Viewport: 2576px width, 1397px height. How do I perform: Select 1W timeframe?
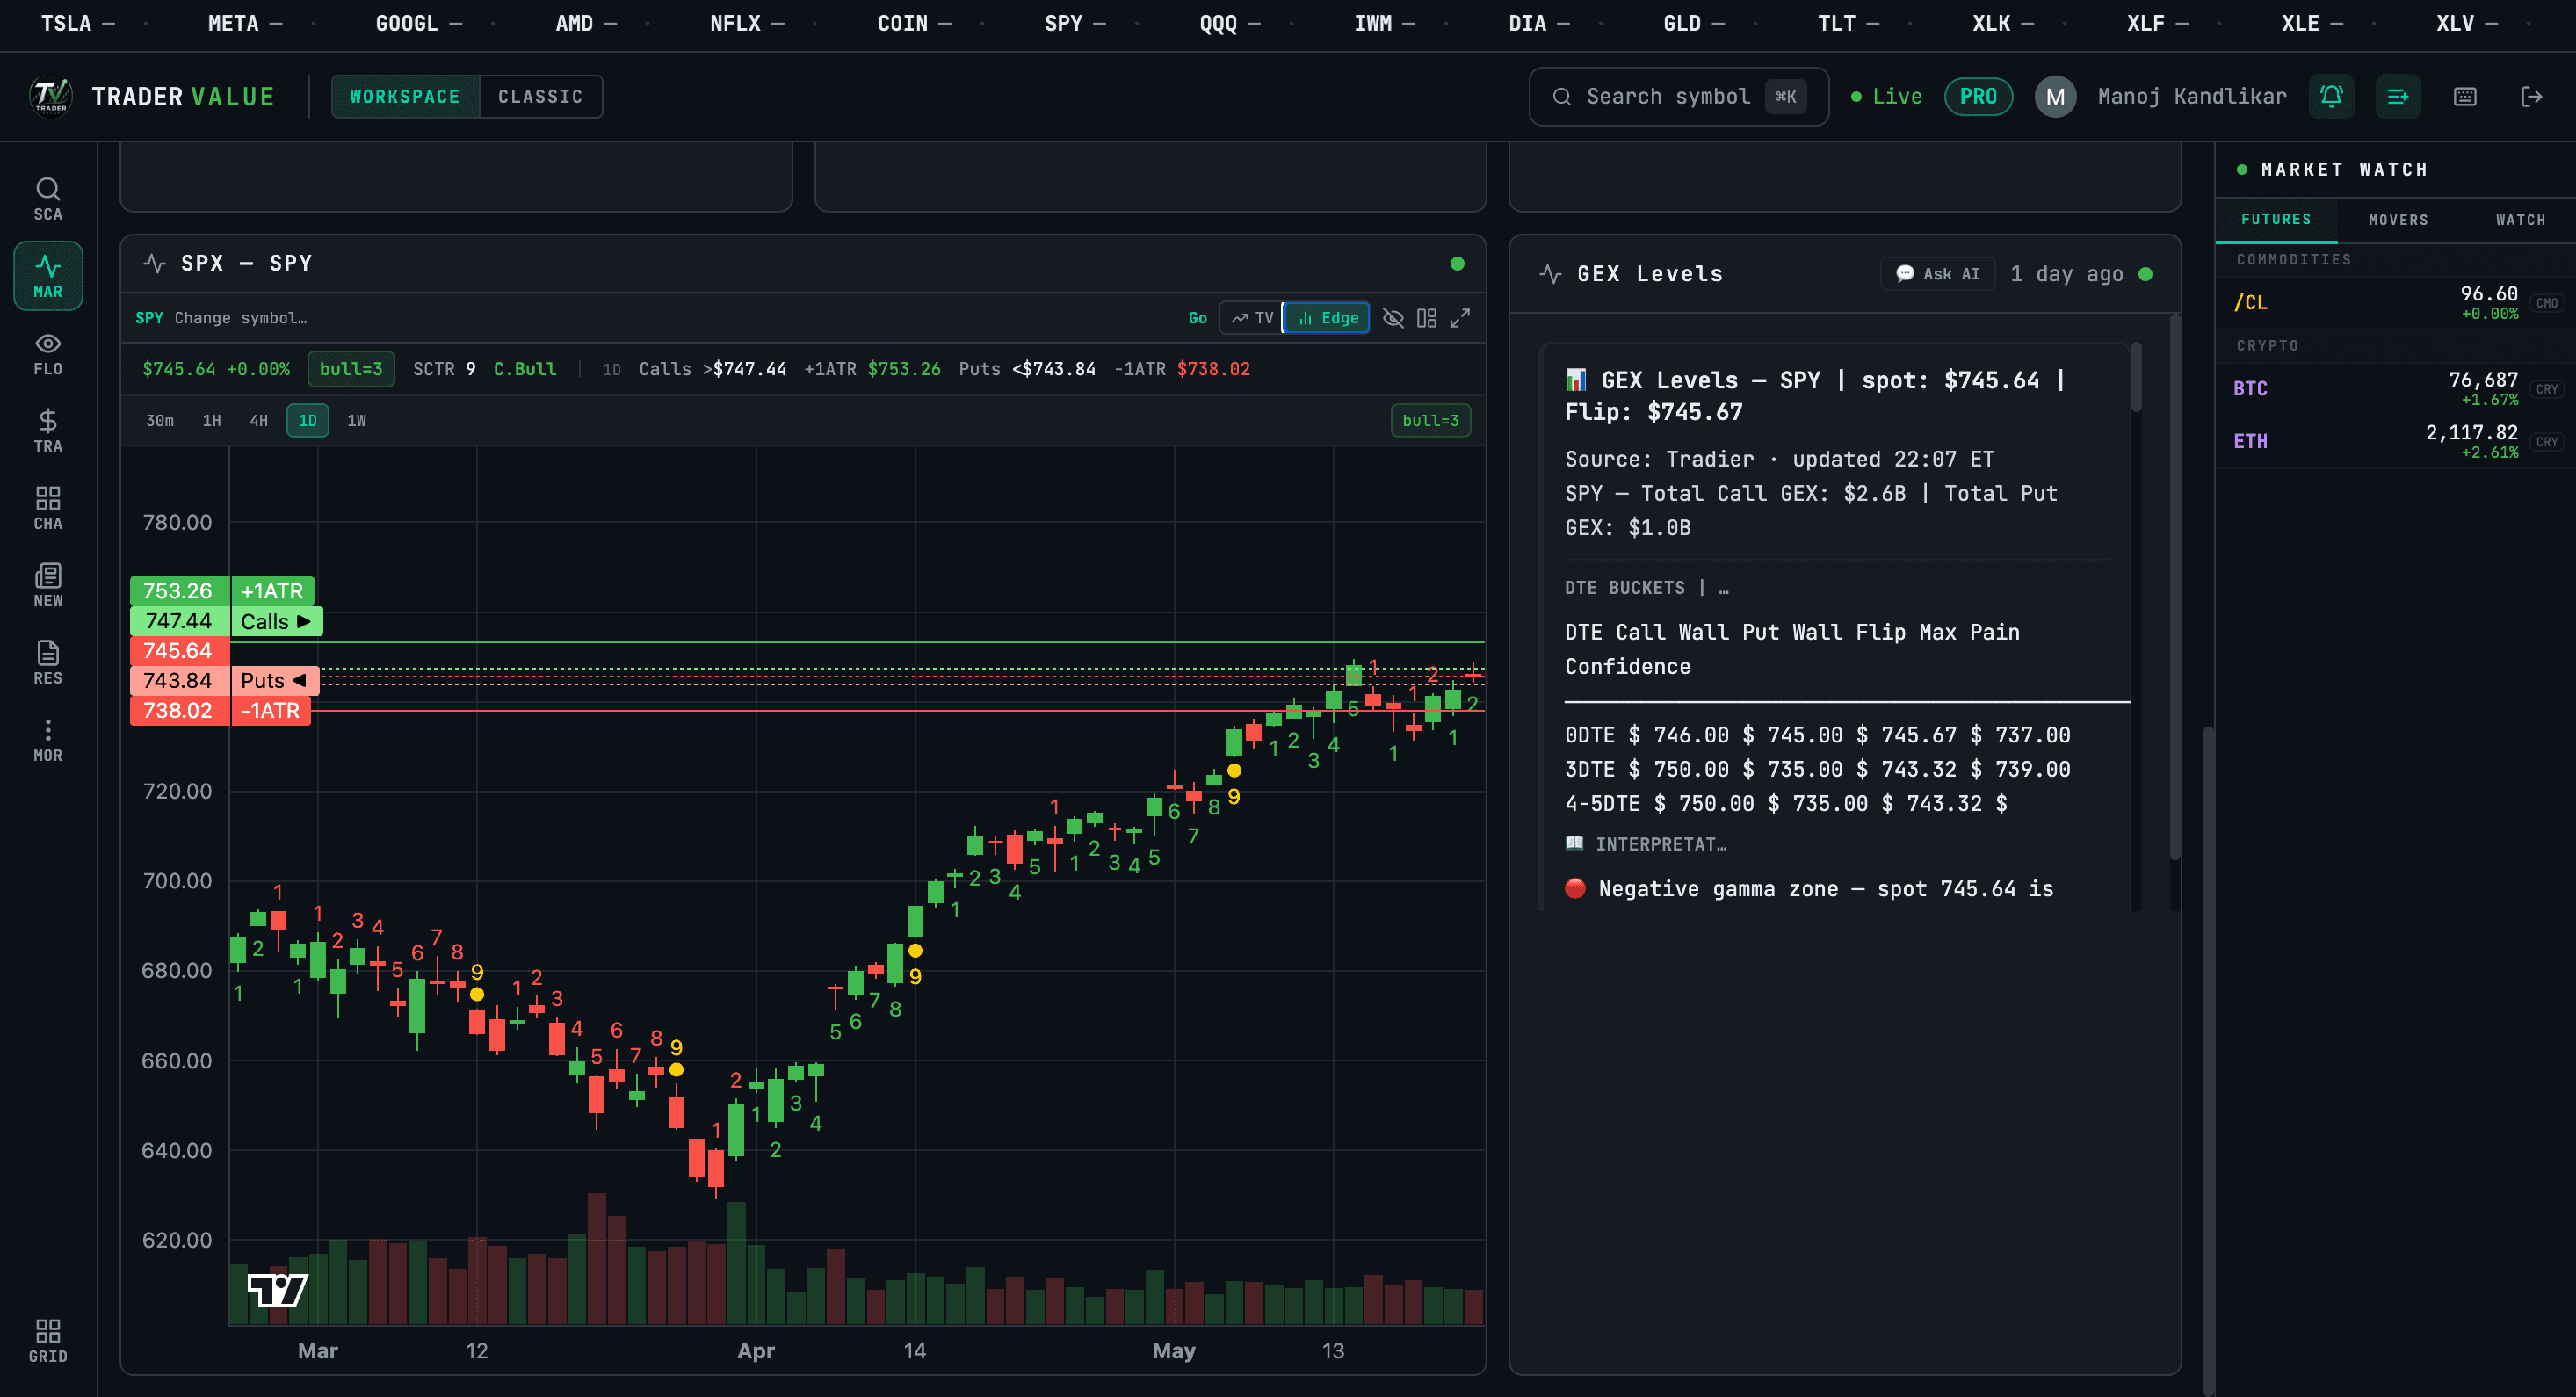[357, 421]
